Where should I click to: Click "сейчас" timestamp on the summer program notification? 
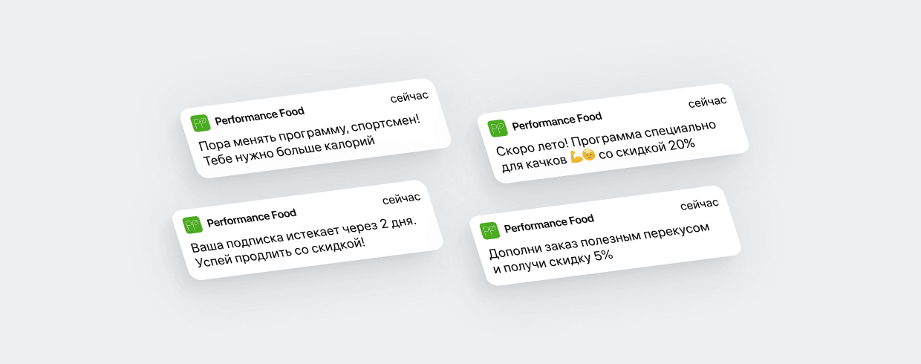click(x=707, y=102)
